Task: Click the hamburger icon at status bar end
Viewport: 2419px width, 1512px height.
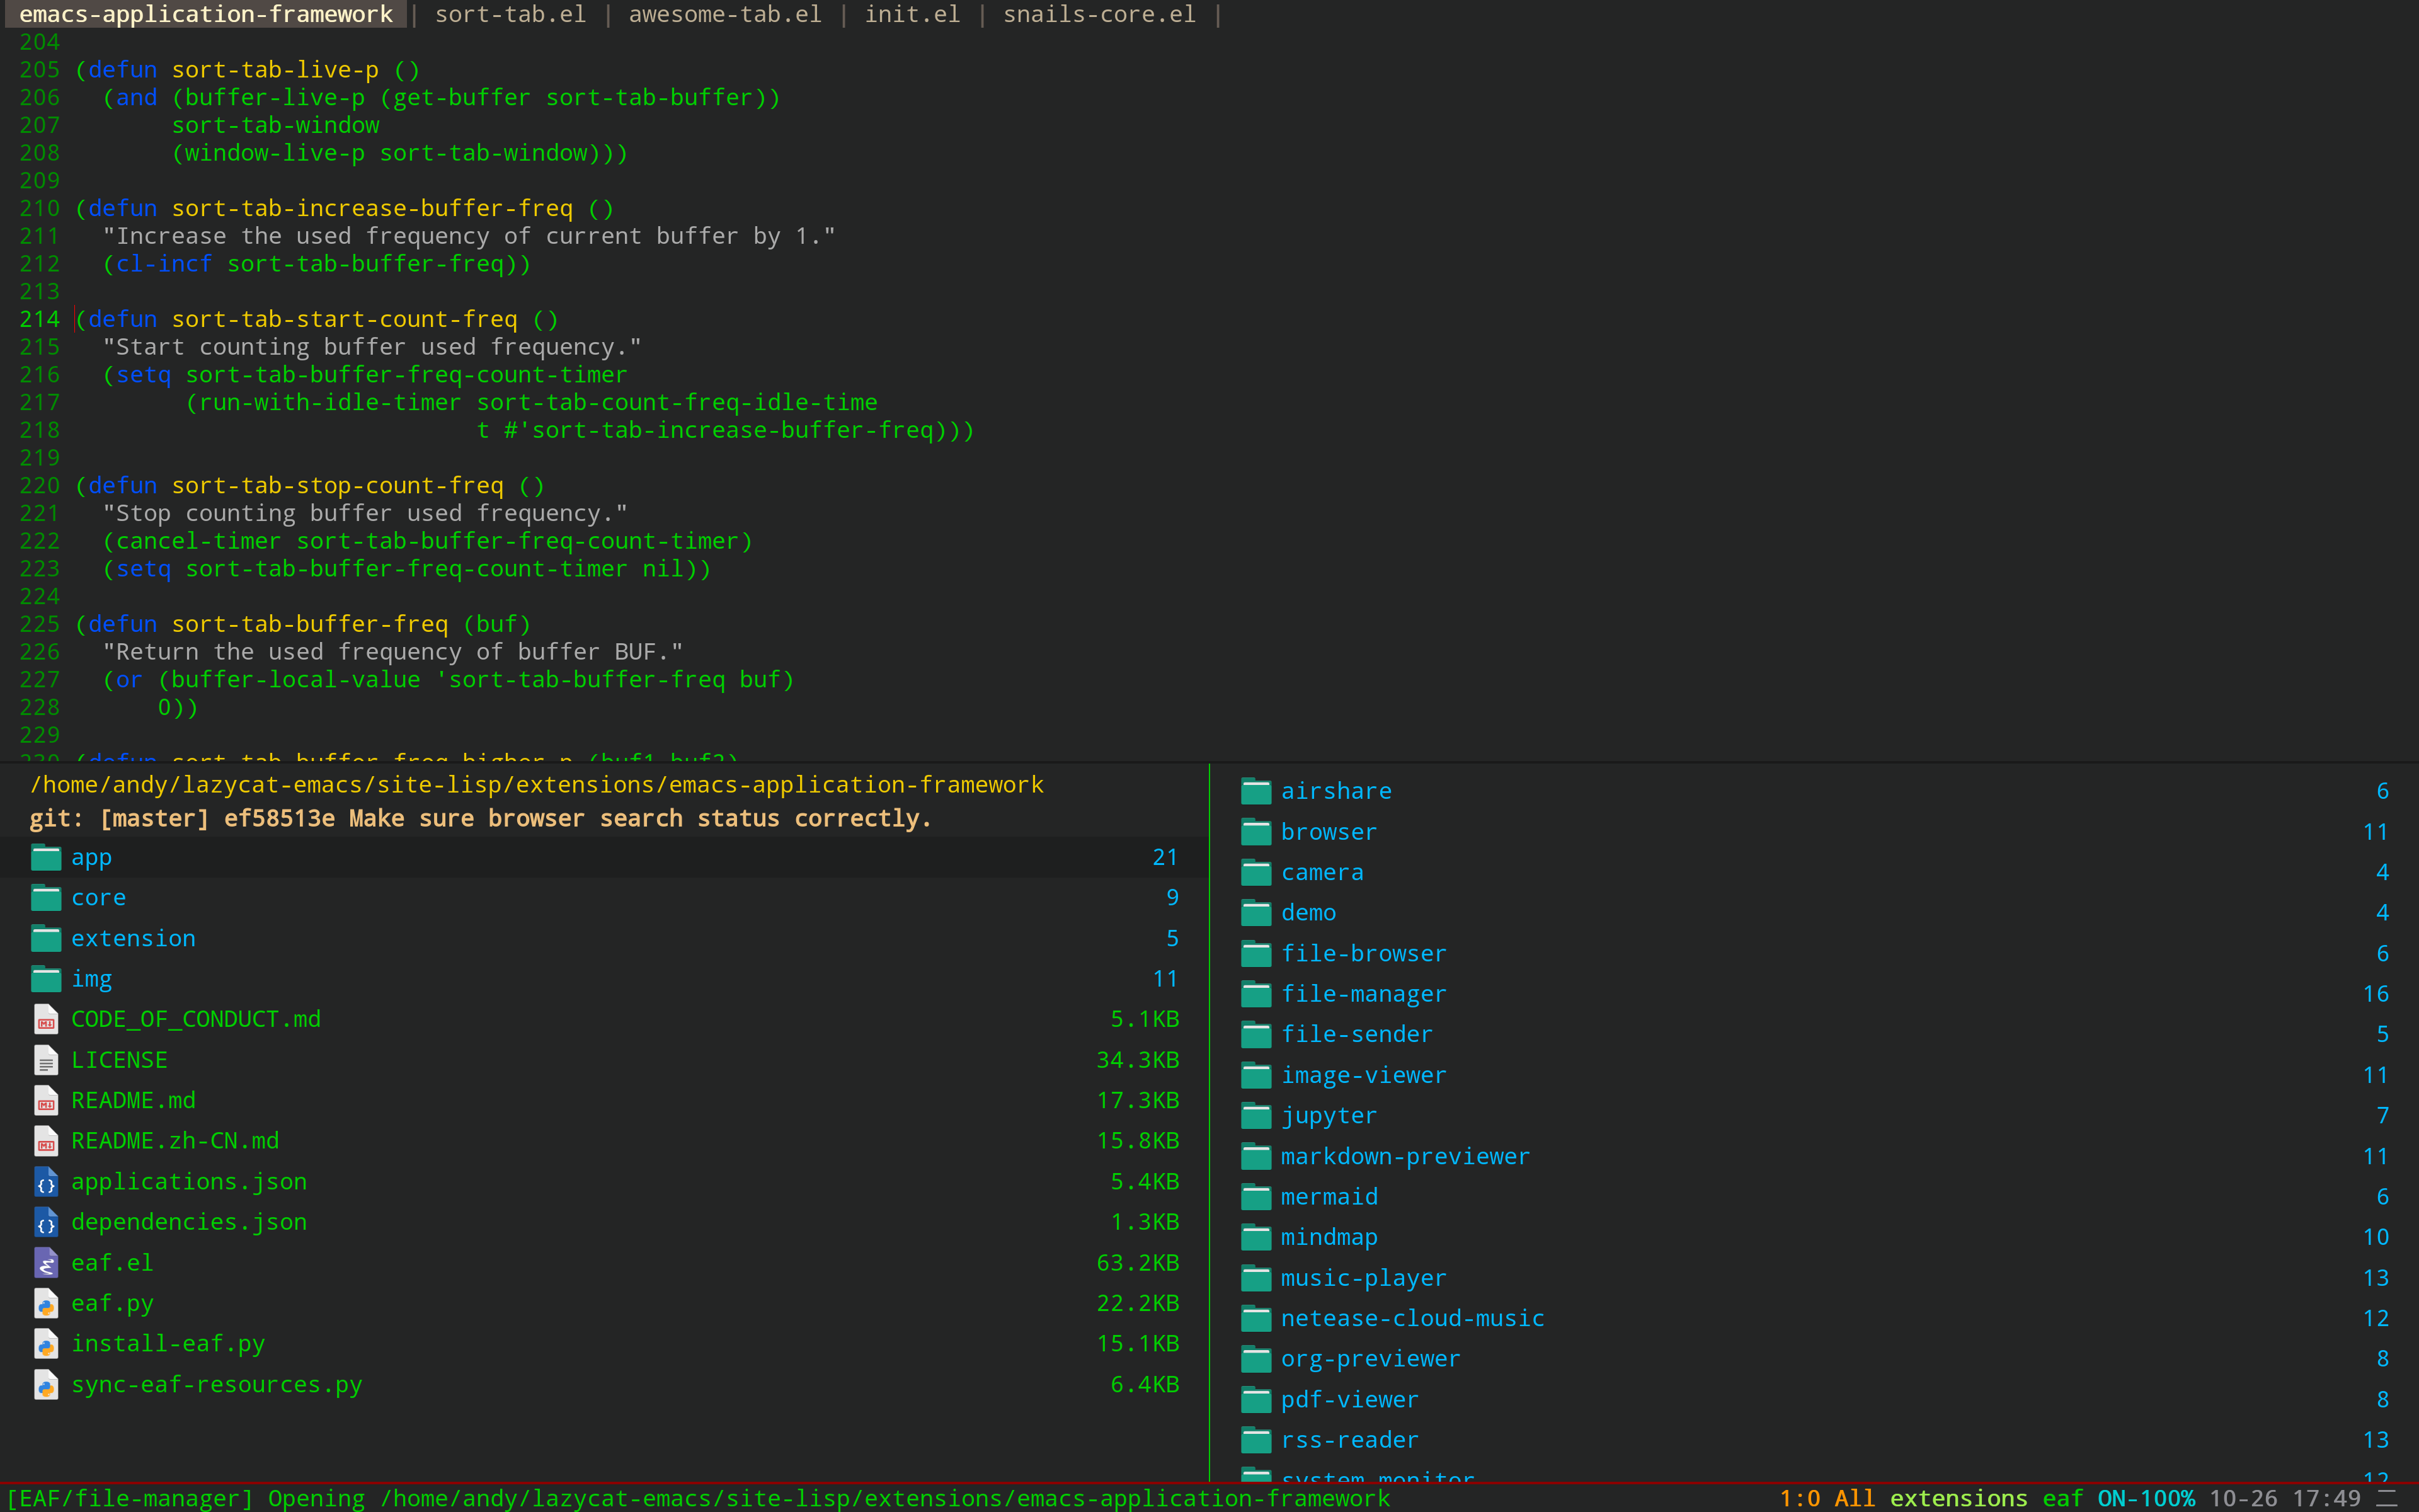Action: tap(2387, 1498)
